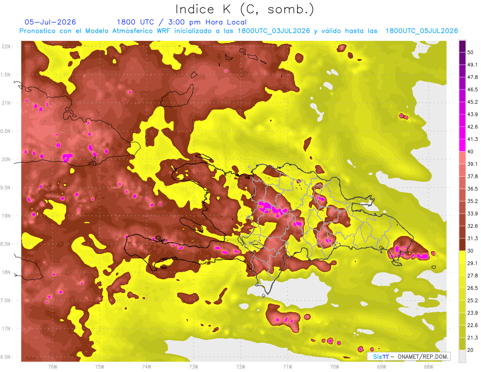Click the legend value 31.3

(x=473, y=238)
